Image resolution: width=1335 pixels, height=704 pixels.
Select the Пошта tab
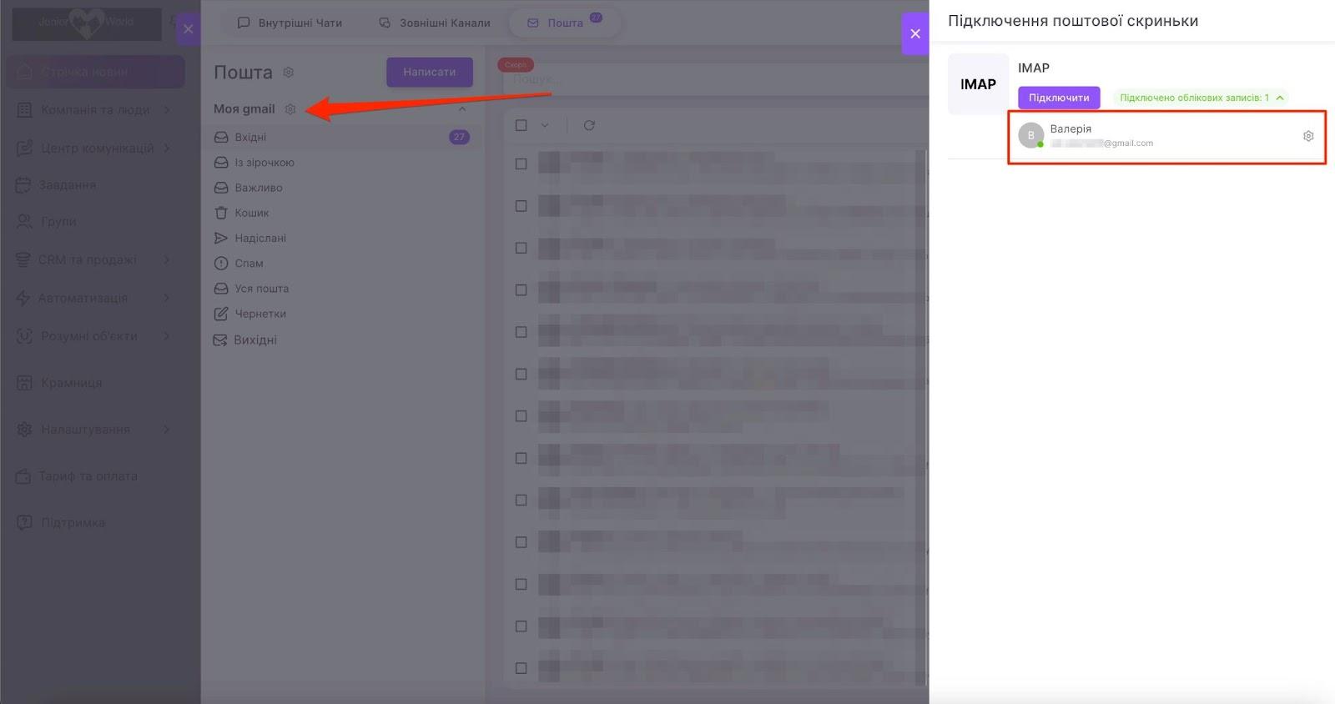pyautogui.click(x=565, y=23)
